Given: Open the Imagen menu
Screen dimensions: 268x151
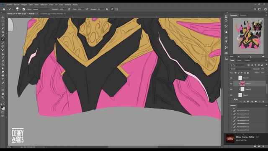Looking at the screenshot, I should (x=24, y=5).
